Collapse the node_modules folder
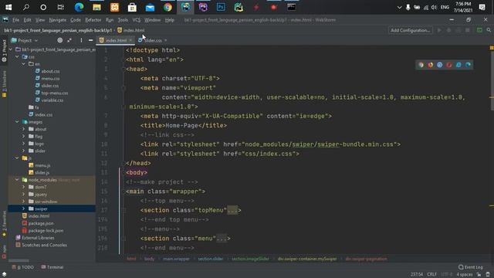The width and height of the screenshot is (494, 278). coord(17,180)
